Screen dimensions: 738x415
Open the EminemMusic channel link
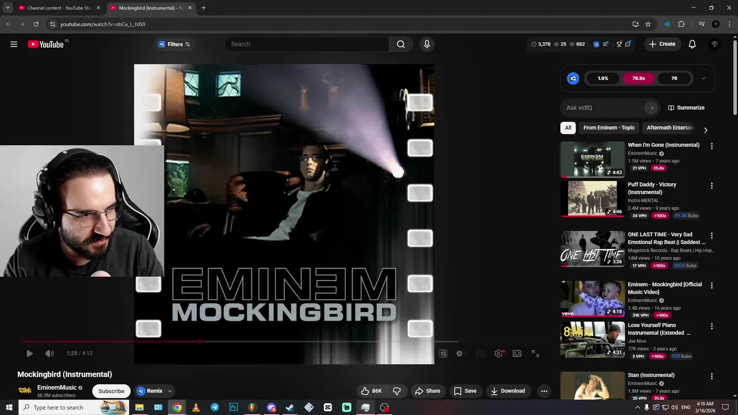click(x=57, y=388)
